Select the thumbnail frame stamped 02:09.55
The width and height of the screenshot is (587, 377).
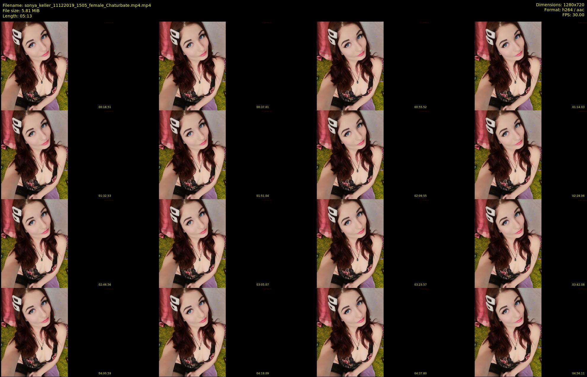pos(350,154)
